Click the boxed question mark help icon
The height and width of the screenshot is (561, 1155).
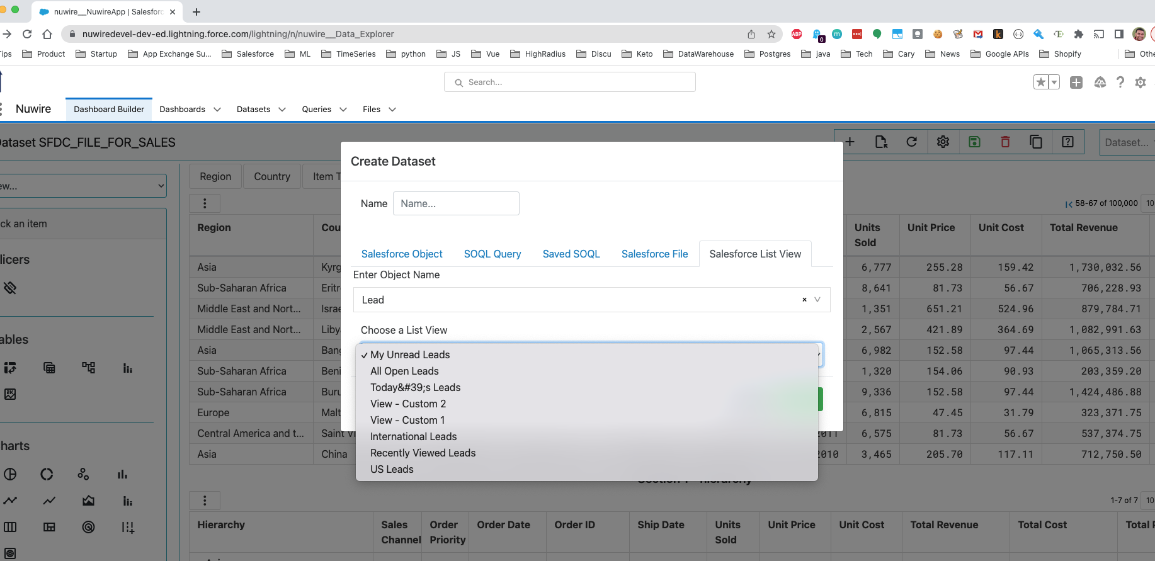click(1067, 142)
